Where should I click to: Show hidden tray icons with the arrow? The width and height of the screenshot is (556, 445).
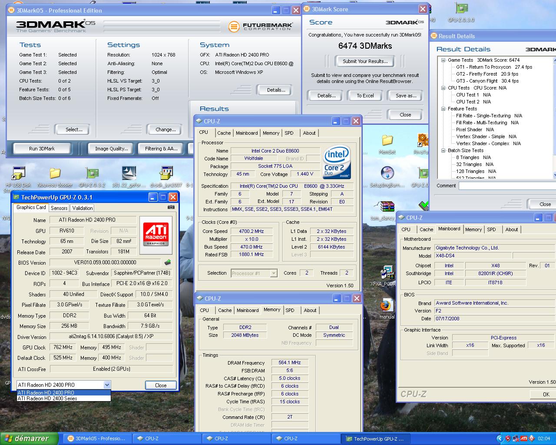[500, 438]
